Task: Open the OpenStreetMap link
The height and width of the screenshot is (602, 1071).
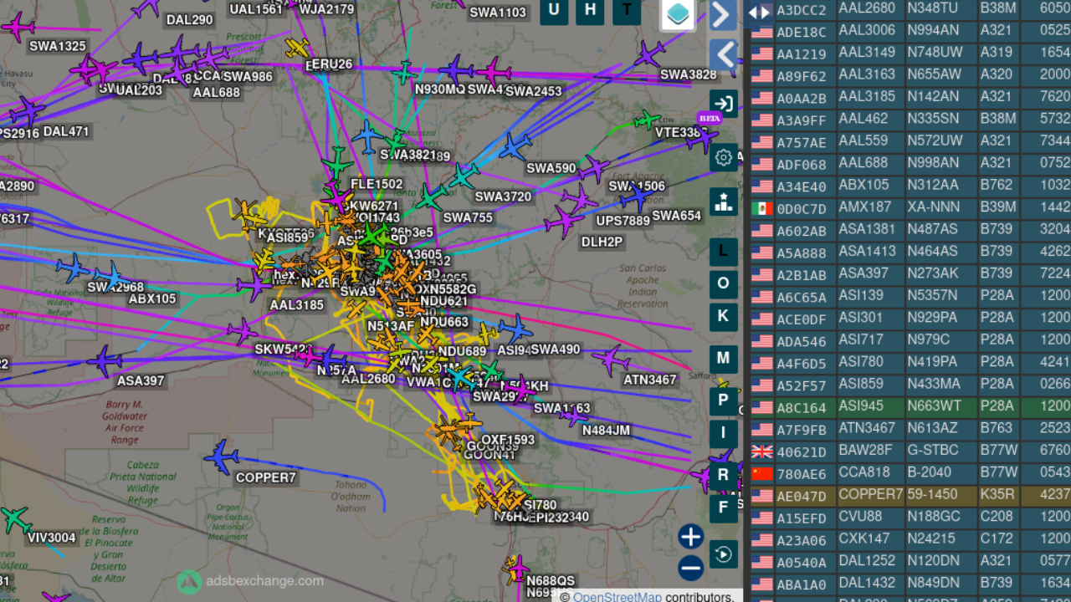Action: pos(617,596)
